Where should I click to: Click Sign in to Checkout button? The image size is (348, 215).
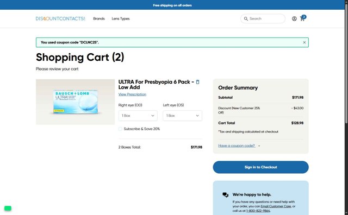pos(260,167)
